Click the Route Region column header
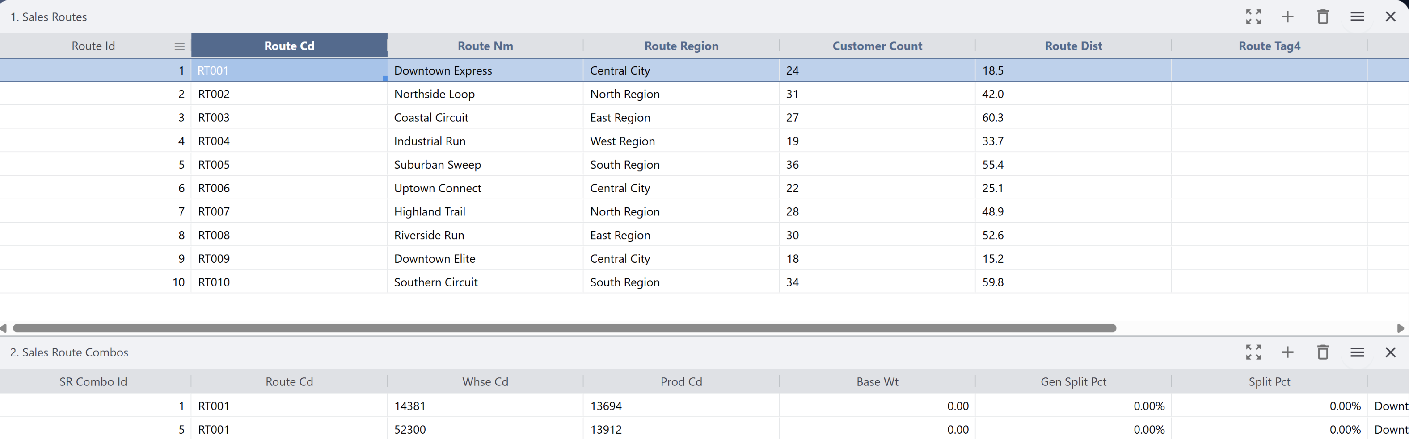The height and width of the screenshot is (439, 1409). 681,46
